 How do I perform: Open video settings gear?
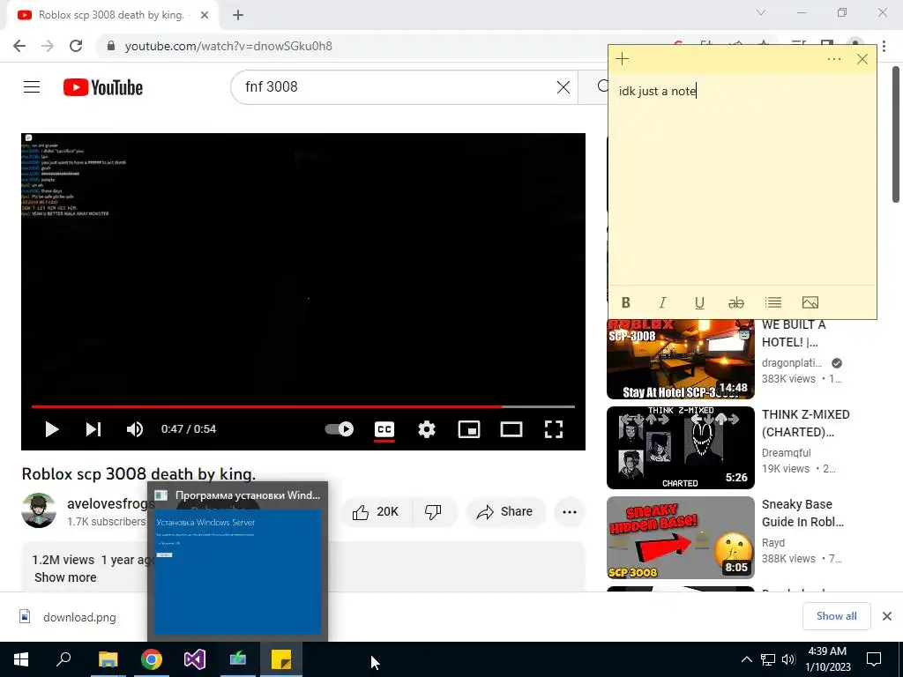427,429
